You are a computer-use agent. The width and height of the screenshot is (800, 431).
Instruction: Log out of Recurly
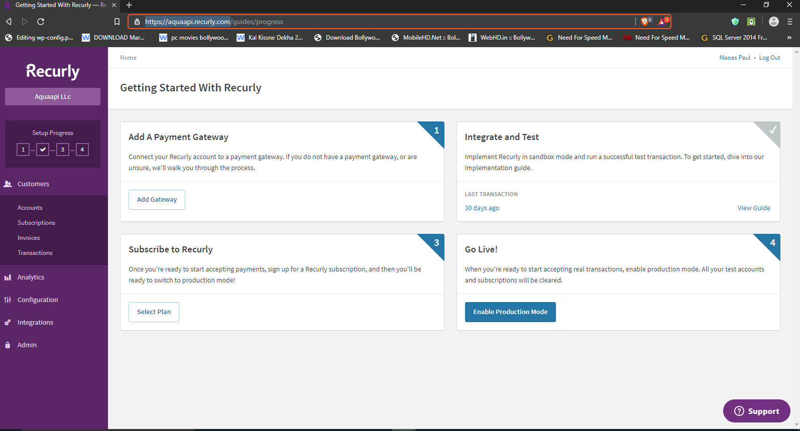769,58
